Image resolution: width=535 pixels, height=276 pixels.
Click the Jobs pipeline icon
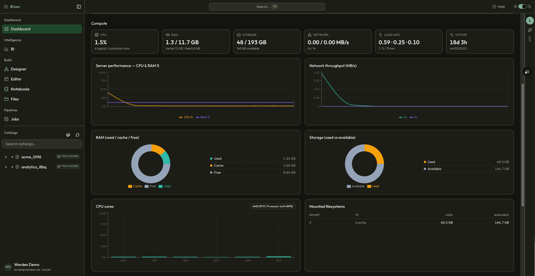6,119
